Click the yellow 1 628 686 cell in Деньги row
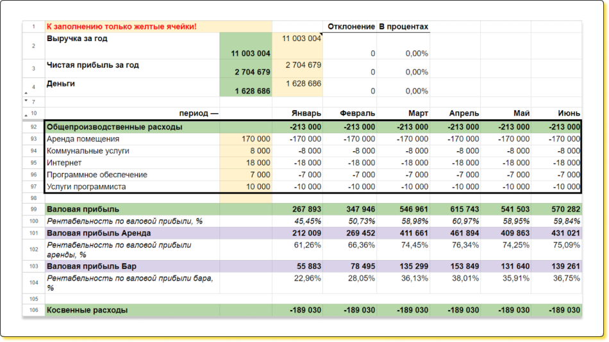Viewport: 609px width, 342px height. [297, 84]
